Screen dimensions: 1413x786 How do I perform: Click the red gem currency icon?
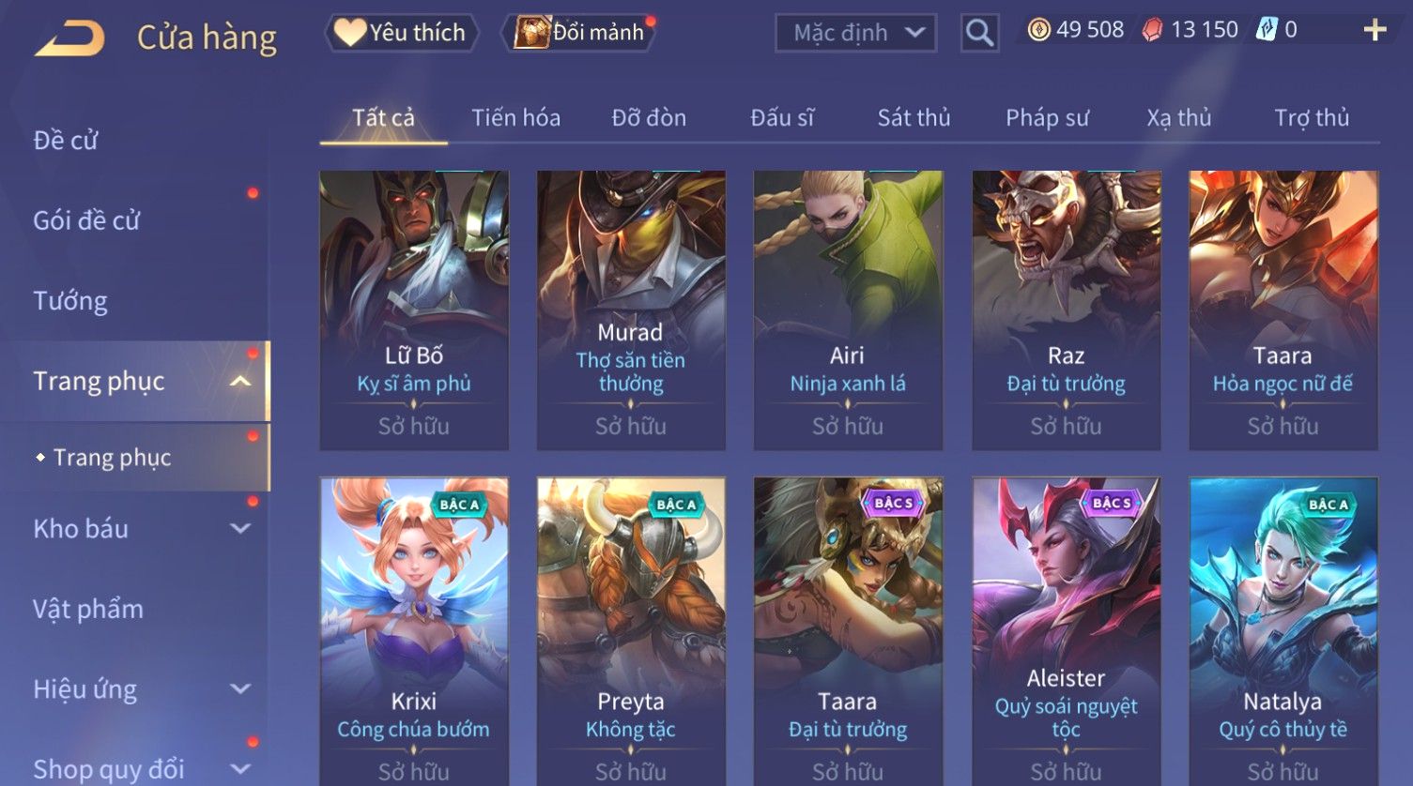tap(1152, 30)
